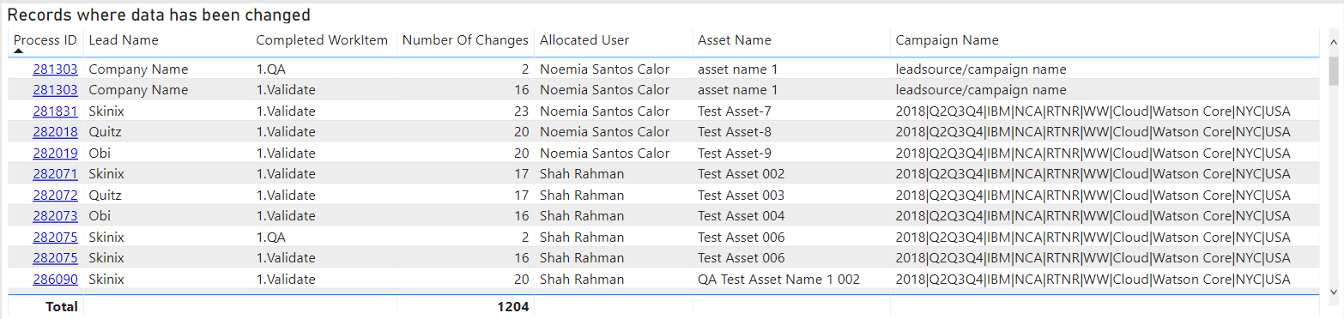
Task: Open Process ID link 282018
Action: [x=55, y=132]
